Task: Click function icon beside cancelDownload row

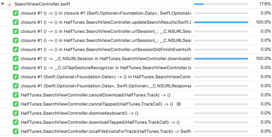Action: [16, 95]
